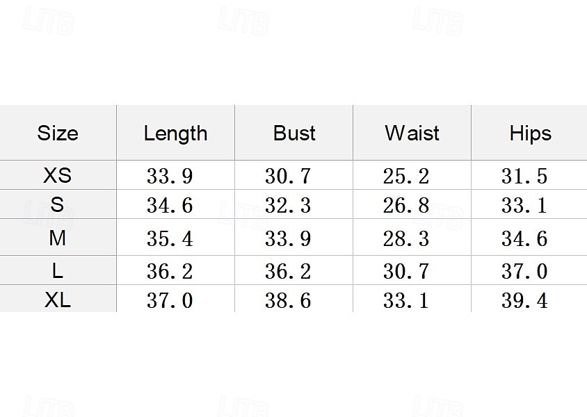The image size is (587, 417).
Task: Select M waist value 28.3
Action: click(405, 238)
